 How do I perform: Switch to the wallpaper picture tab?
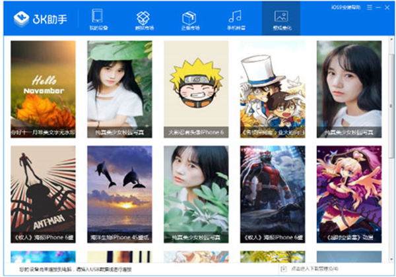[x=280, y=19]
